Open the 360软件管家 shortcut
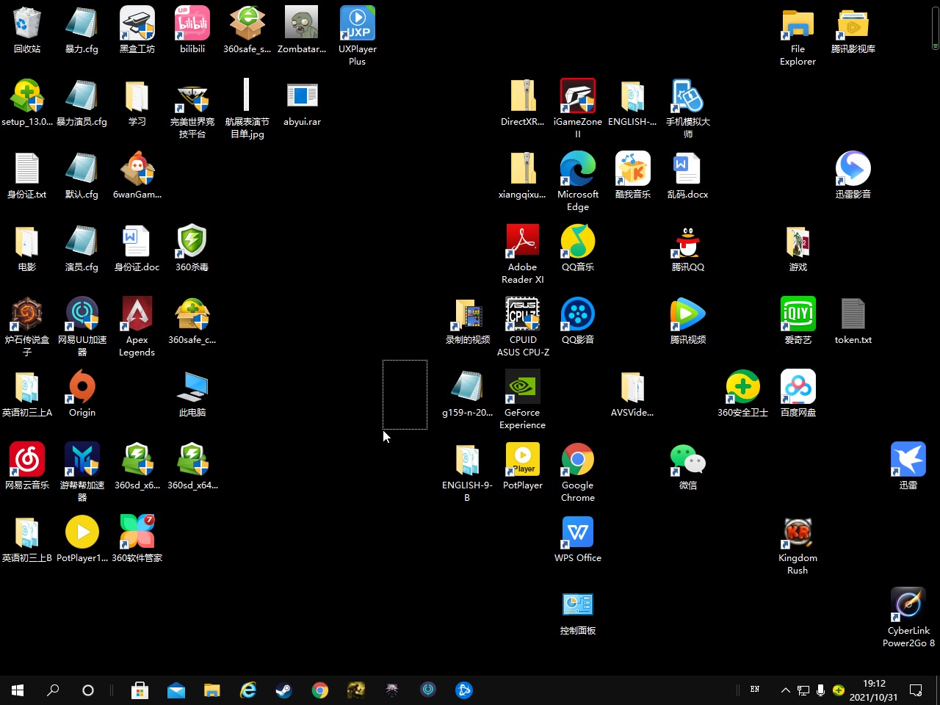 [137, 538]
